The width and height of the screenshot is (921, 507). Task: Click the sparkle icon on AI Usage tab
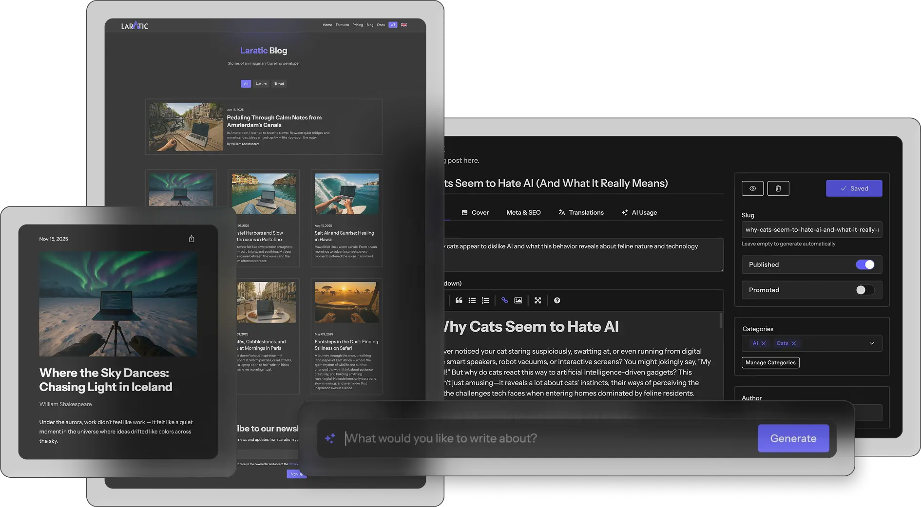[x=624, y=212]
